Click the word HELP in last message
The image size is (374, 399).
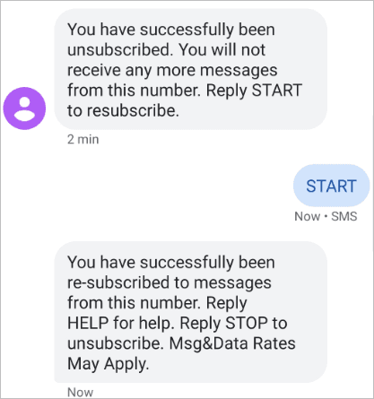[88, 323]
